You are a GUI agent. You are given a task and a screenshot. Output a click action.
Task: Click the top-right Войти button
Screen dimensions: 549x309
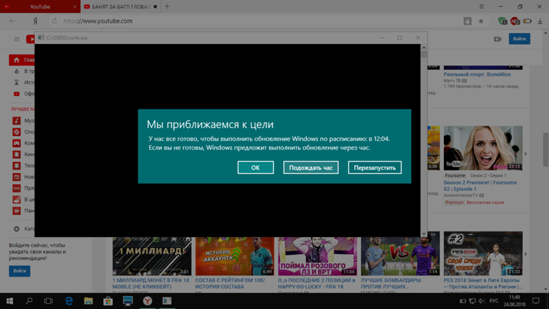[519, 38]
